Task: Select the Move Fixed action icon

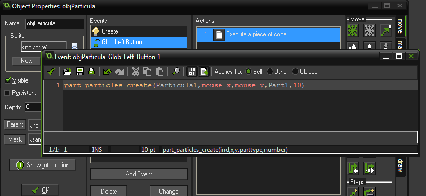Action: tap(353, 31)
